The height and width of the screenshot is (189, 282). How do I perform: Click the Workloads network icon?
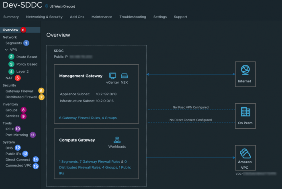tap(117, 140)
